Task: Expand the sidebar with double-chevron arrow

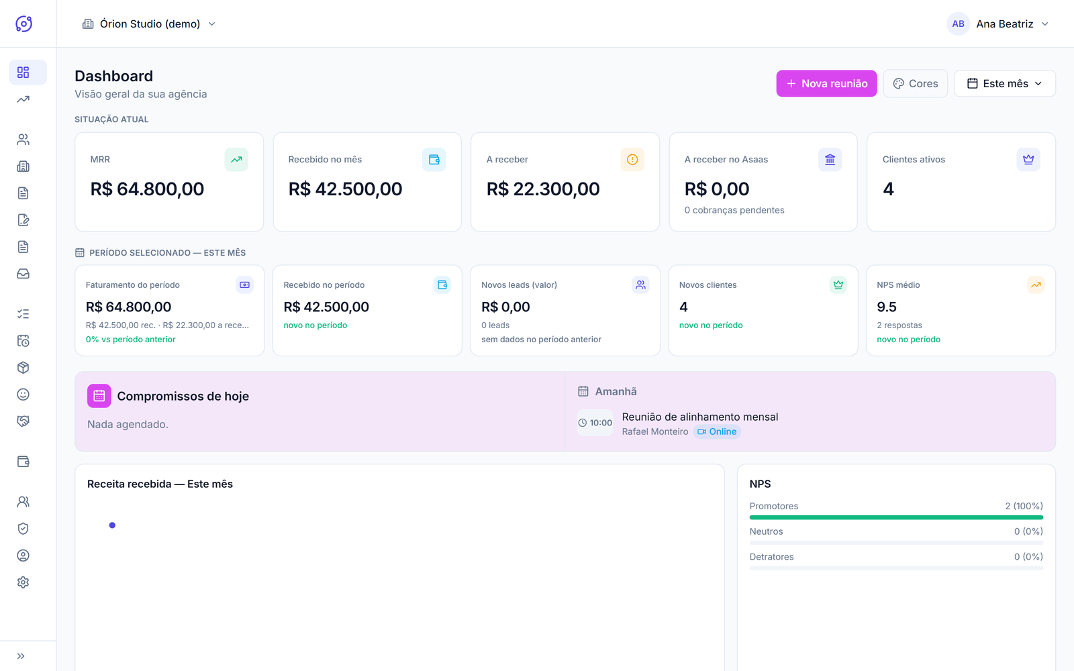Action: [21, 656]
